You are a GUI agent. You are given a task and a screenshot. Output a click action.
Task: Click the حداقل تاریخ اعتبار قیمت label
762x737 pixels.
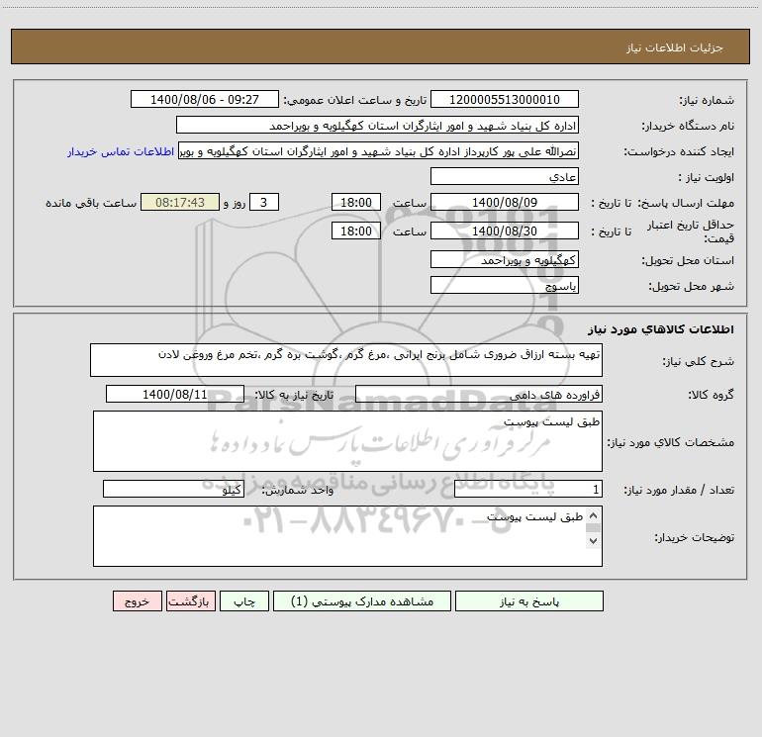(691, 231)
